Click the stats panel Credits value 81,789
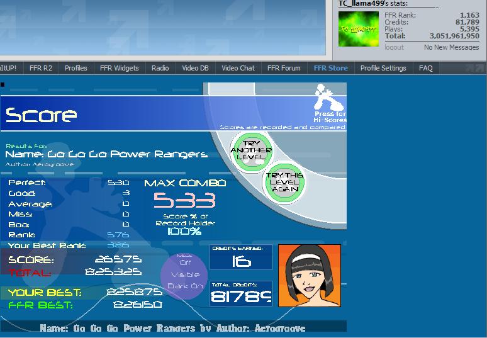Viewport: 487px width, 338px height. [x=467, y=22]
